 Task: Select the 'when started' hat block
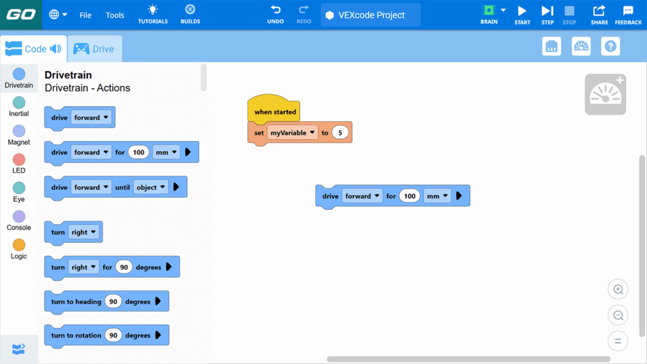(x=274, y=110)
